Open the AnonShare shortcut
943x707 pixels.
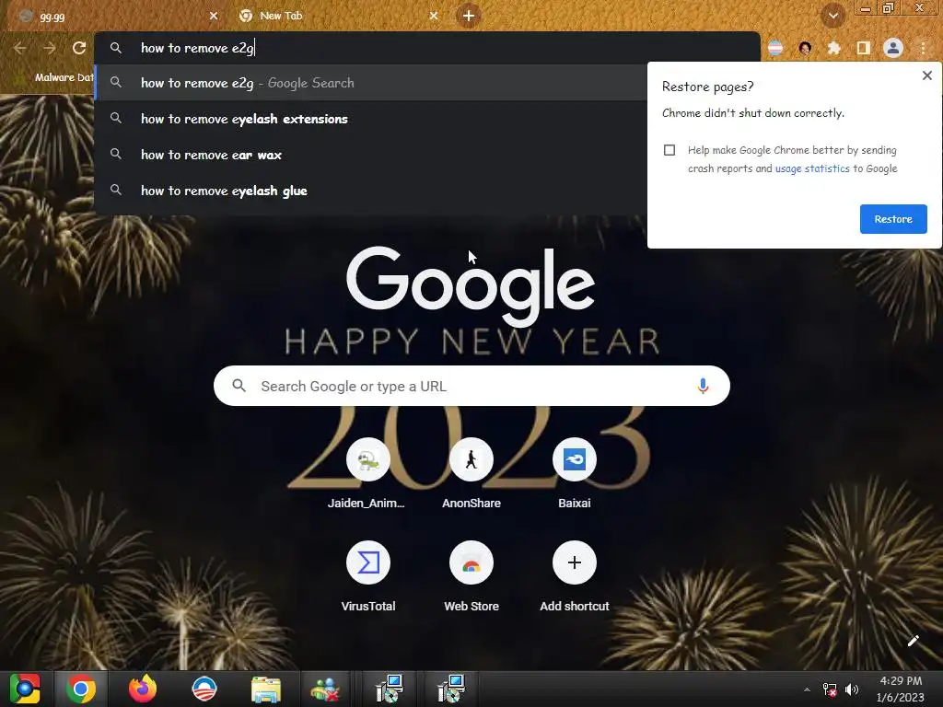click(x=471, y=473)
